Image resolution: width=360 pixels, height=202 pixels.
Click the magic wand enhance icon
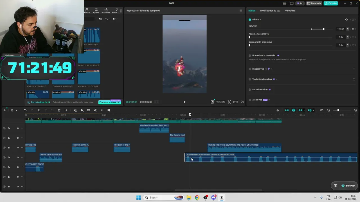(95, 110)
